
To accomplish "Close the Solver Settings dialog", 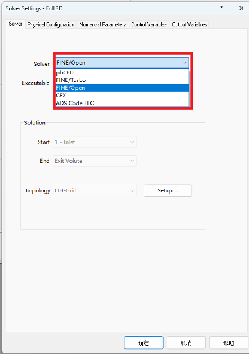I will [241, 8].
